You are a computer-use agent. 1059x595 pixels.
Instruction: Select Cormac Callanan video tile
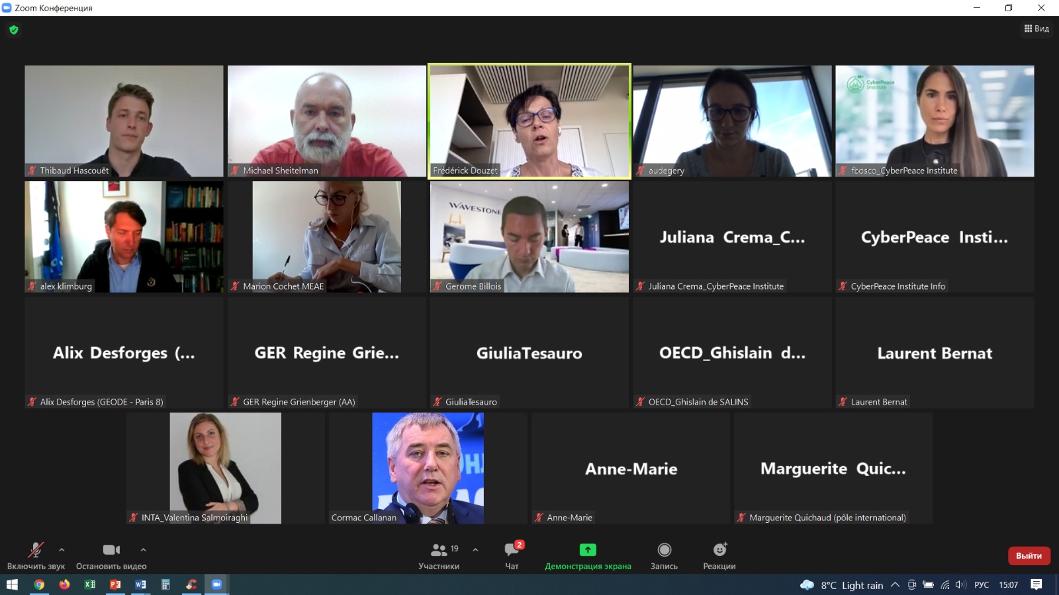tap(428, 468)
